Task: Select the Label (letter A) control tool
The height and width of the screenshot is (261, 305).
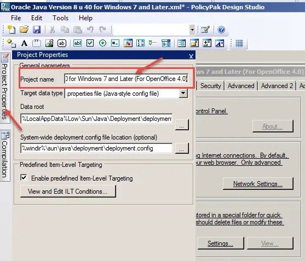Action: point(24,43)
